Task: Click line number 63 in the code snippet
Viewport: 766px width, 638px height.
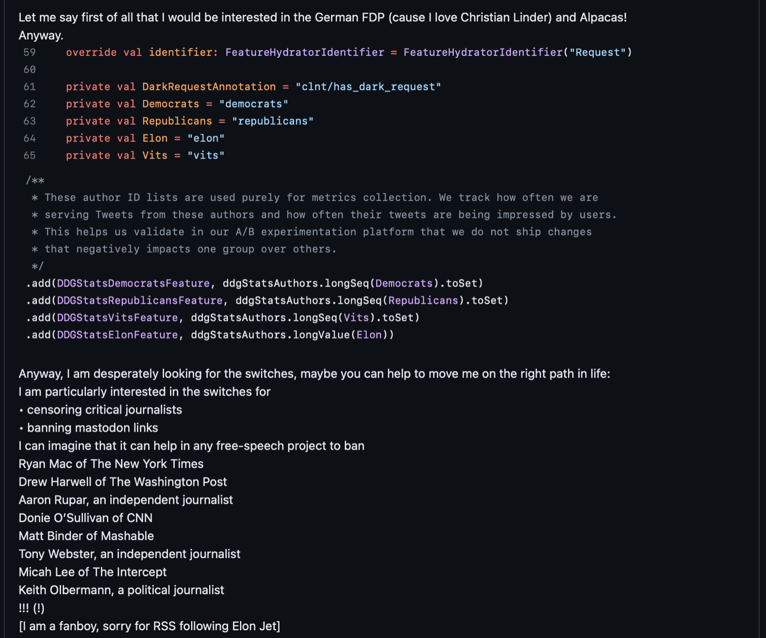Action: click(x=30, y=121)
